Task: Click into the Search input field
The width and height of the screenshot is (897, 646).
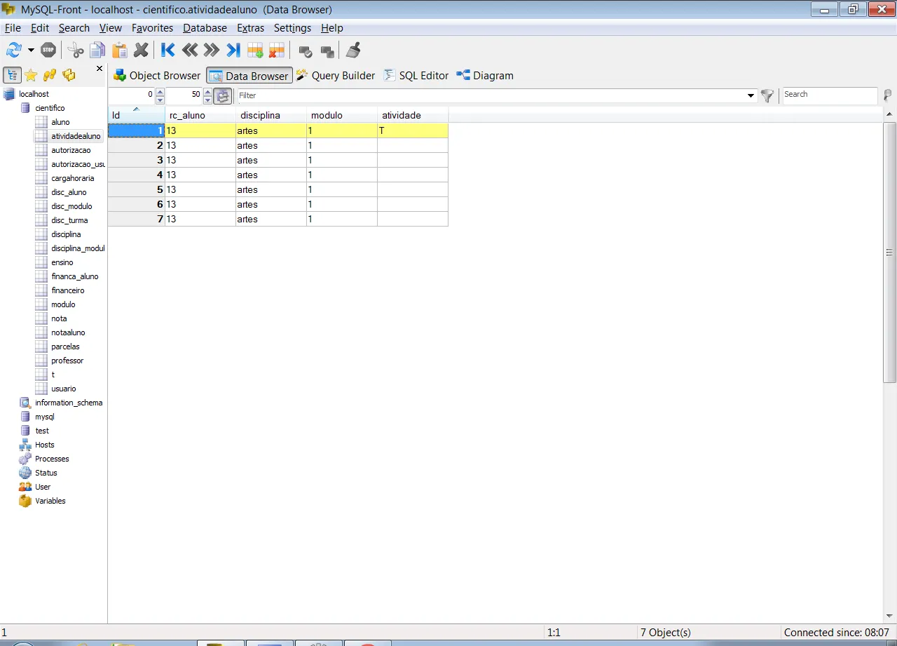Action: click(x=828, y=95)
